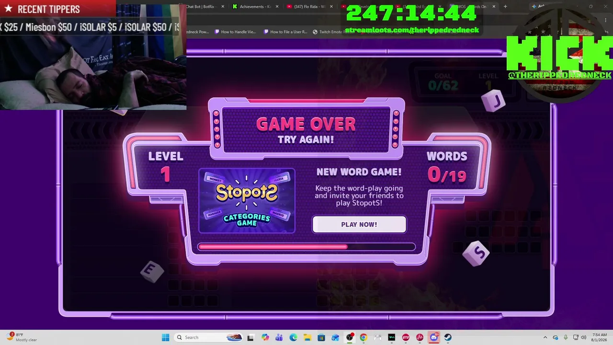The width and height of the screenshot is (613, 345).
Task: Open the red pulse monitor app in taskbar
Action: pyautogui.click(x=420, y=337)
